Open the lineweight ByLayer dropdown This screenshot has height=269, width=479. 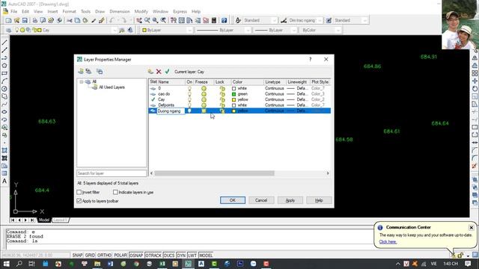293,30
